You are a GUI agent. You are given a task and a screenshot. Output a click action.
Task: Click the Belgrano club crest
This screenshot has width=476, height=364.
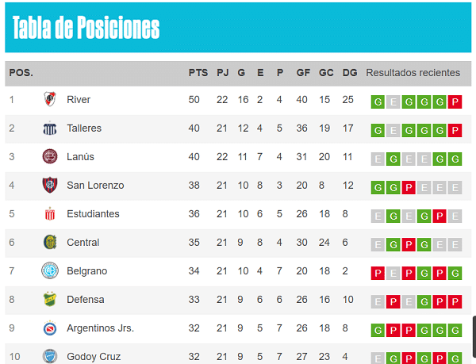(50, 270)
